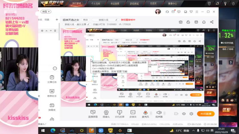Click the streamer avatar in title bar
The image size is (239, 134).
[158, 12]
